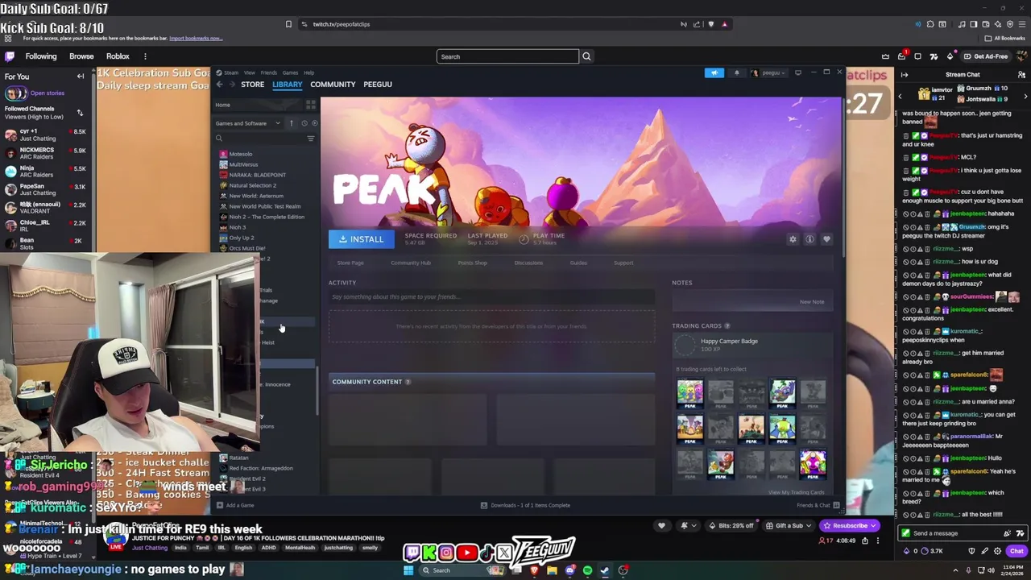1031x580 pixels.
Task: Click the purple Chat send button
Action: pos(1017,551)
